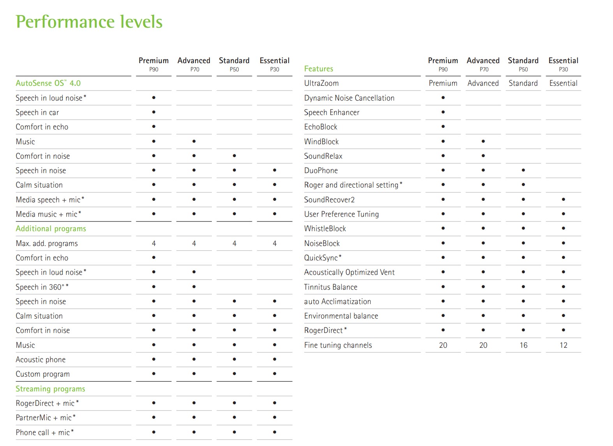Screen dimensions: 613x446
Task: Select "Standard" value in the UltraZoom row
Action: (x=523, y=83)
